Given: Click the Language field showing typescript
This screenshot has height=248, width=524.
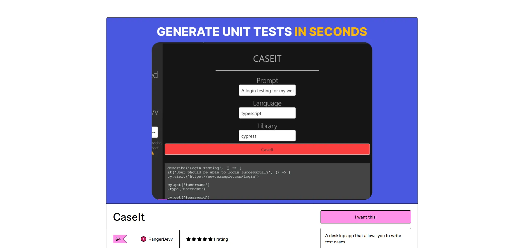Looking at the screenshot, I should pos(267,113).
